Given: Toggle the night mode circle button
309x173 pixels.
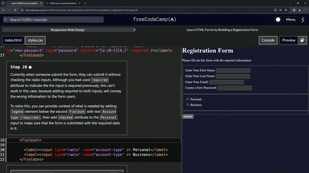Looking at the screenshot, I should click(x=278, y=20).
